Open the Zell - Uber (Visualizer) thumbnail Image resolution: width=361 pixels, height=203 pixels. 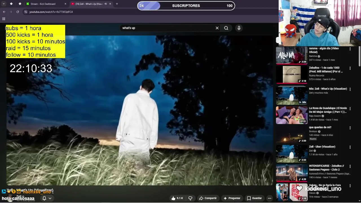292,154
